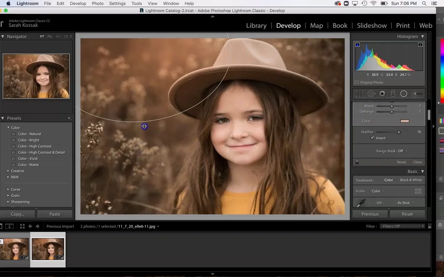Click the Defringe slider handle
The width and height of the screenshot is (444, 277).
(x=392, y=112)
